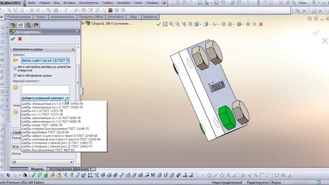Expand the Сборка1 flyout tree node
This screenshot has width=329, height=185.
point(83,23)
